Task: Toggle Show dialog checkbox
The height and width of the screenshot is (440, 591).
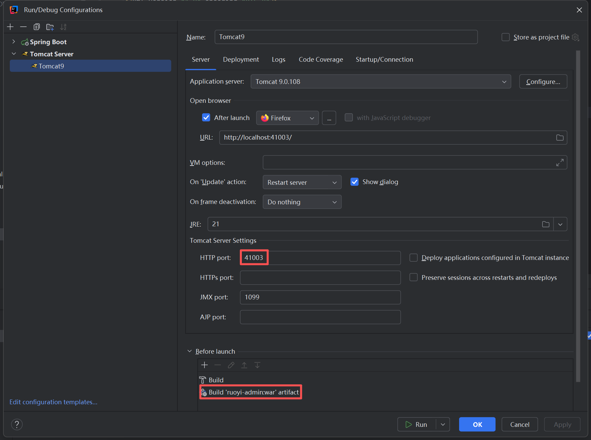Action: tap(355, 182)
